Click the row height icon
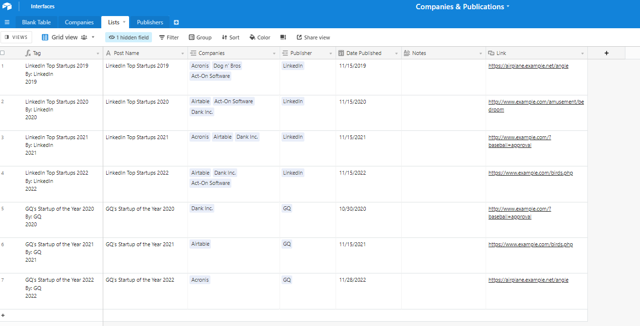The image size is (640, 326). click(283, 37)
